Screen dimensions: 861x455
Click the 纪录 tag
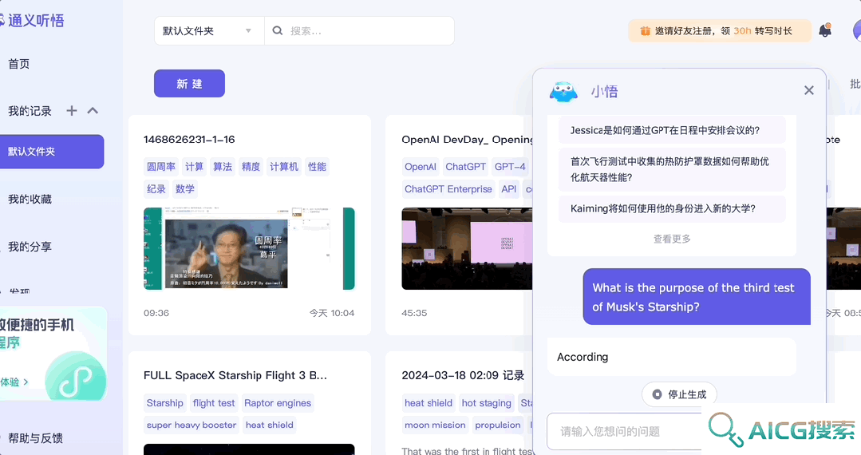pos(156,188)
